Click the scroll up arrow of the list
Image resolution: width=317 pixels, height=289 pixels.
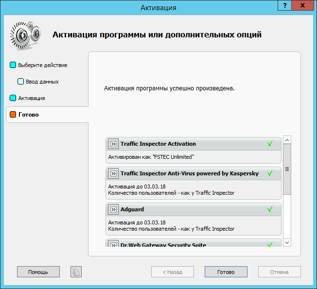point(287,140)
